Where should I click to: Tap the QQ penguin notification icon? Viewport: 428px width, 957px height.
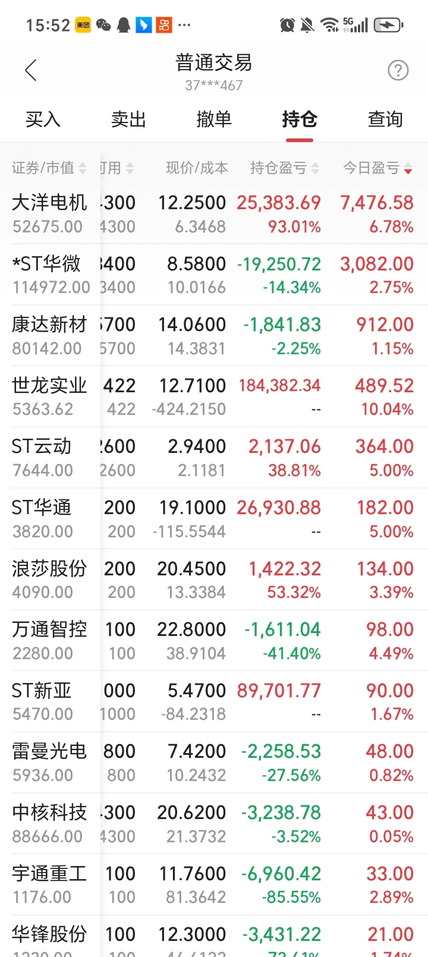coord(124,25)
